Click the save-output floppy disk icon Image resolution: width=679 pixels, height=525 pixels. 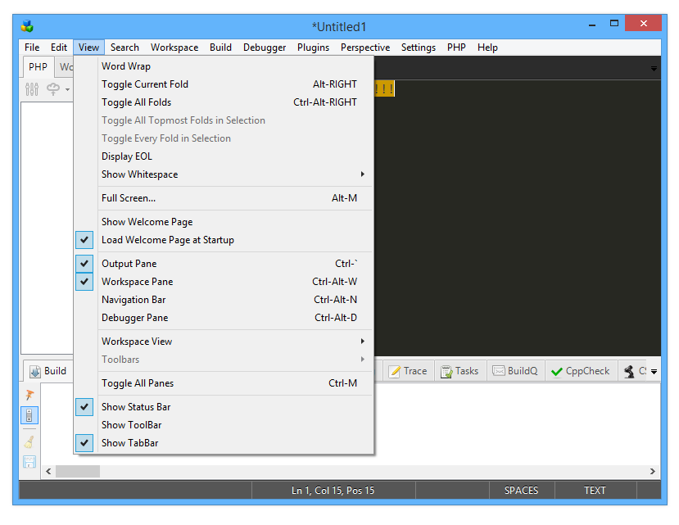click(30, 461)
